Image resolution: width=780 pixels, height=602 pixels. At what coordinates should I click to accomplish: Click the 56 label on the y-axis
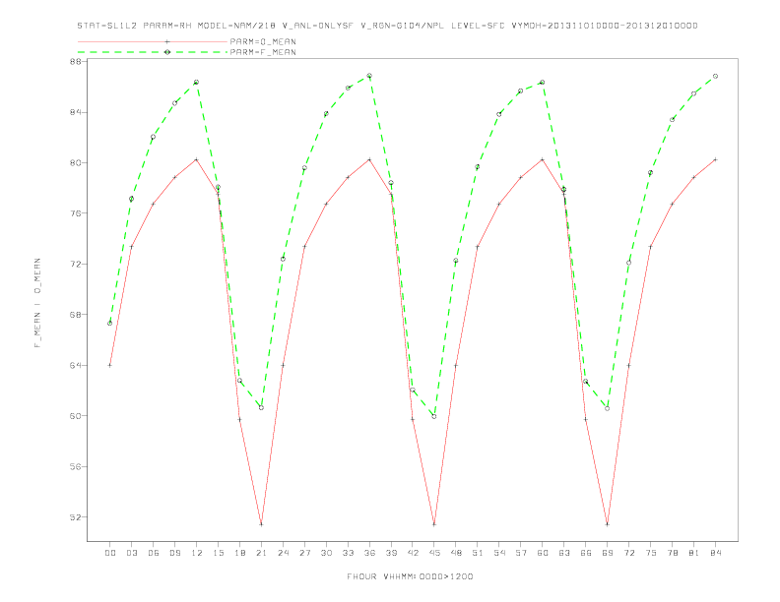coord(76,467)
